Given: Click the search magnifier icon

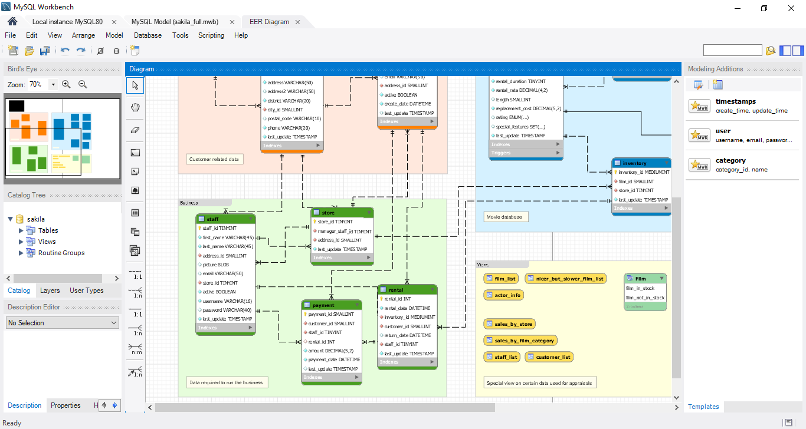Looking at the screenshot, I should (770, 51).
